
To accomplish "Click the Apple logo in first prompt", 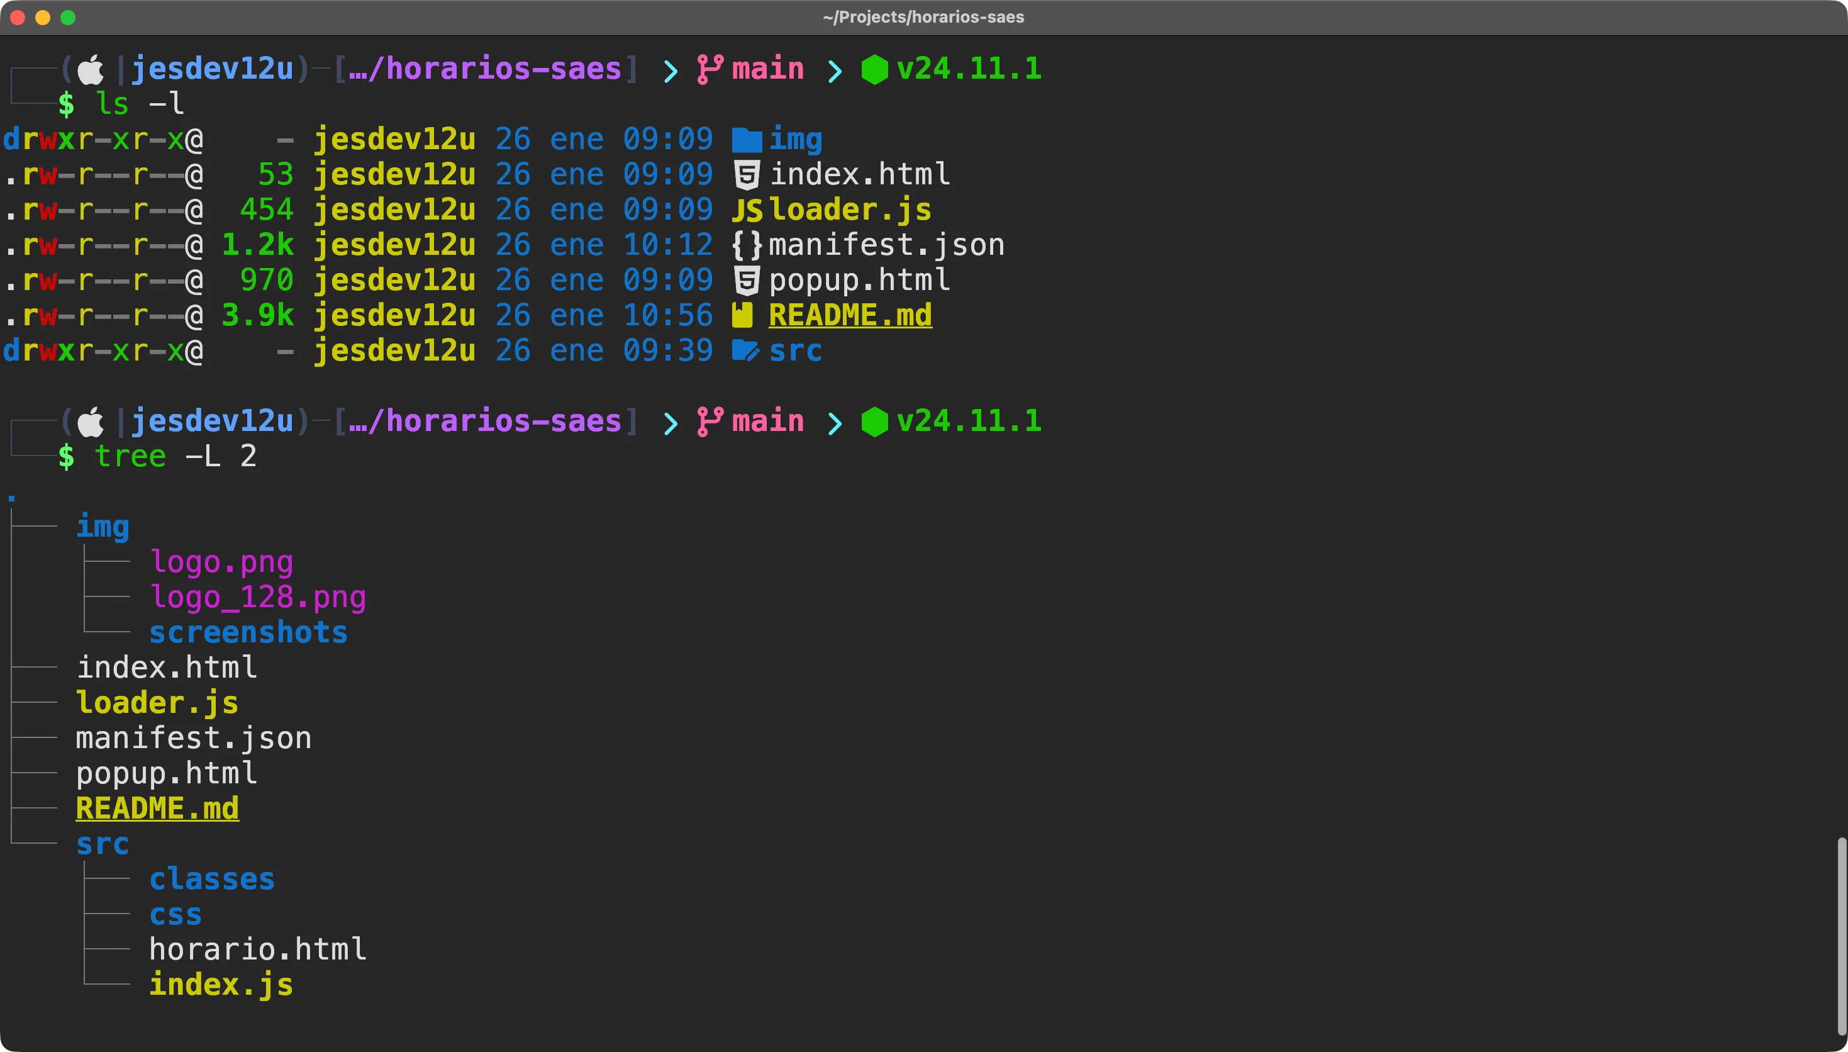I will pyautogui.click(x=91, y=69).
